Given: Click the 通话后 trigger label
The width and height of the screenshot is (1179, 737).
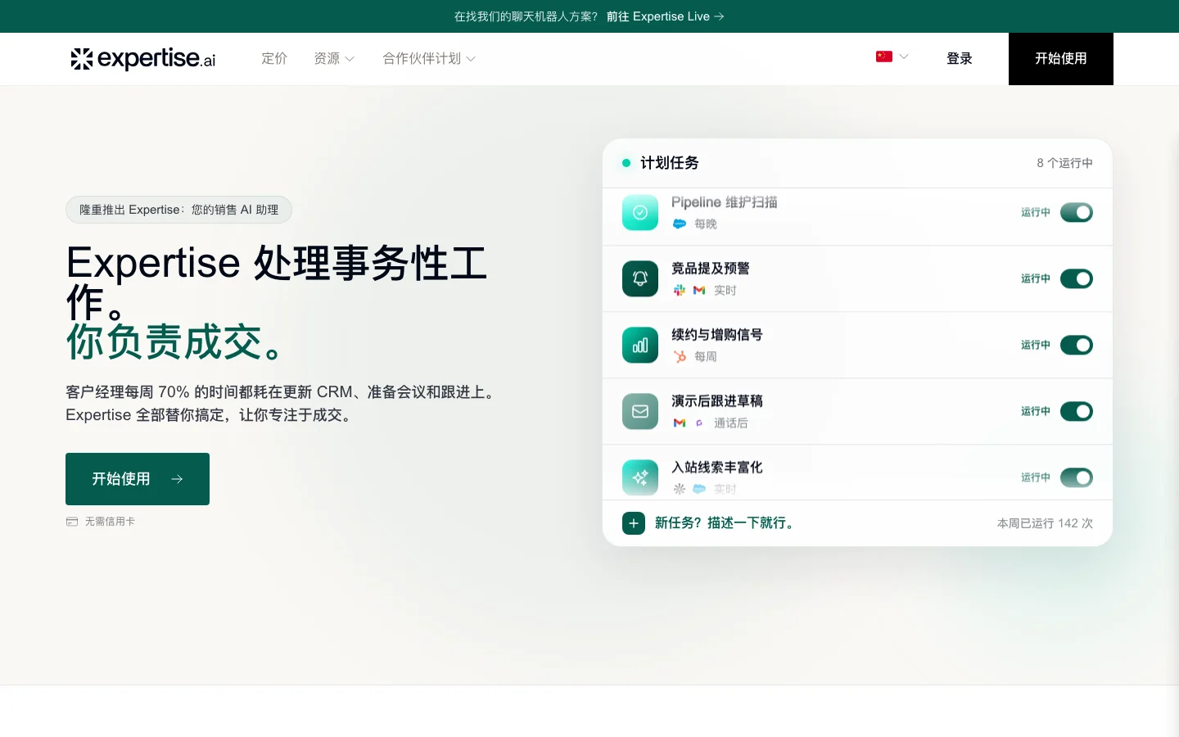Looking at the screenshot, I should coord(731,423).
